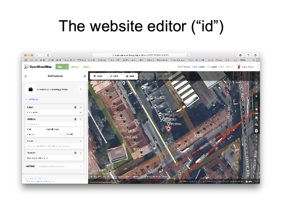Select the red highlighted map pin
Image resolution: width=282 pixels, height=211 pixels.
[168, 129]
